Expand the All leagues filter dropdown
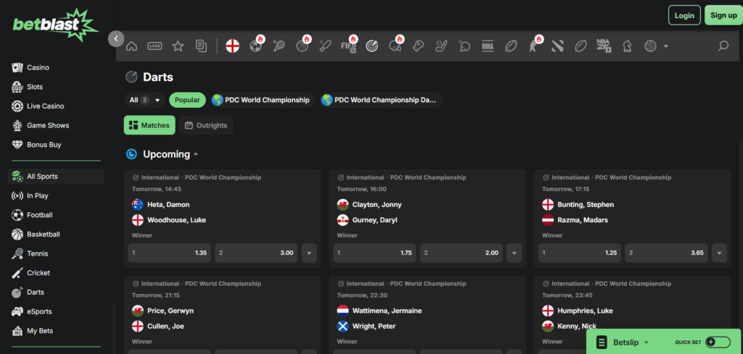Viewport: 743px width, 354px height. tap(144, 100)
